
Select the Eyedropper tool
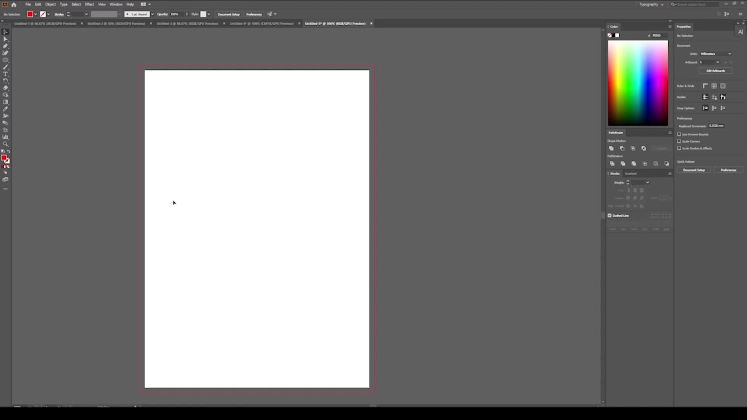[5, 109]
